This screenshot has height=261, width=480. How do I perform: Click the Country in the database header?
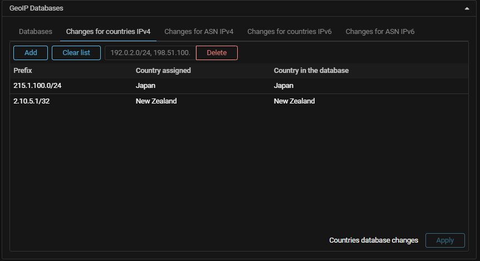pyautogui.click(x=311, y=71)
